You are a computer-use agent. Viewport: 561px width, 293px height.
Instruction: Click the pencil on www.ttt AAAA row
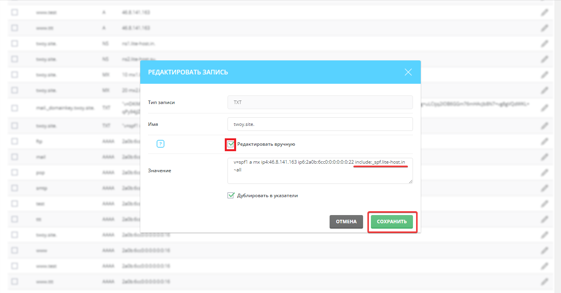point(545,281)
